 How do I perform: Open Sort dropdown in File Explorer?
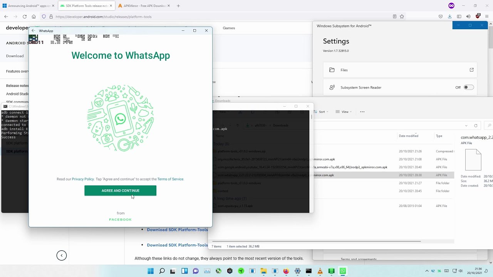[x=321, y=112]
